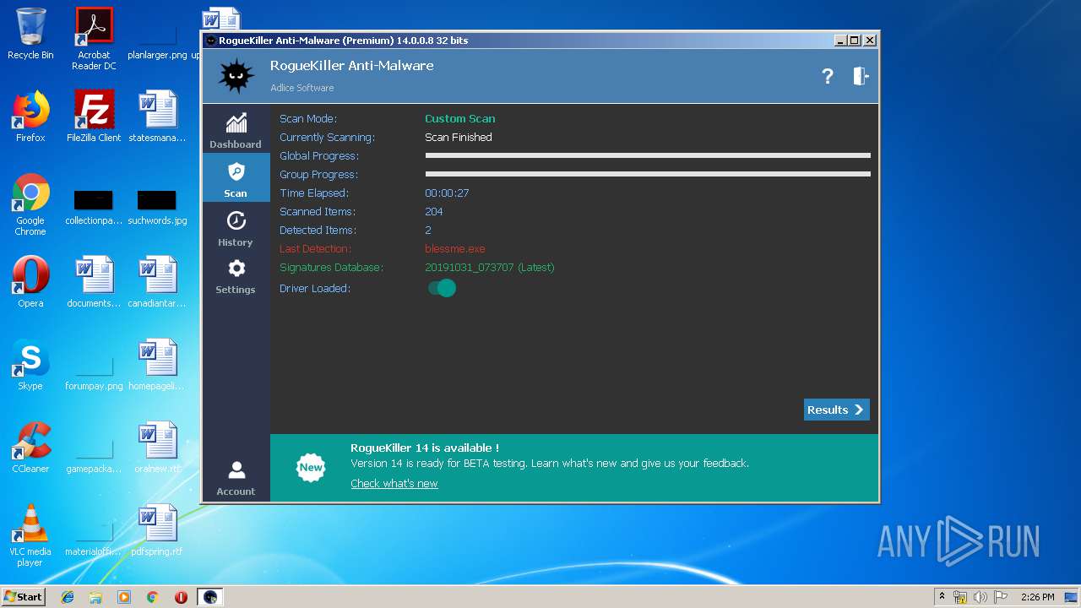Click the New badge icon in banner
The image size is (1081, 608).
[311, 467]
